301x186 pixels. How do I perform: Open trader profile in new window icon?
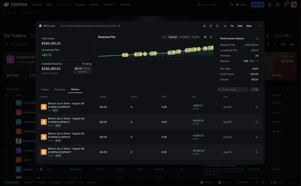tap(211, 26)
